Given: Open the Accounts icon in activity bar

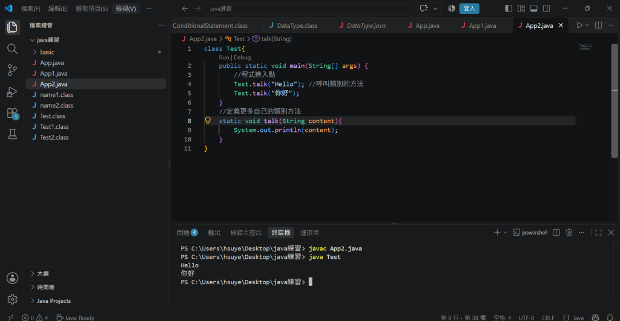Looking at the screenshot, I should coord(12,278).
